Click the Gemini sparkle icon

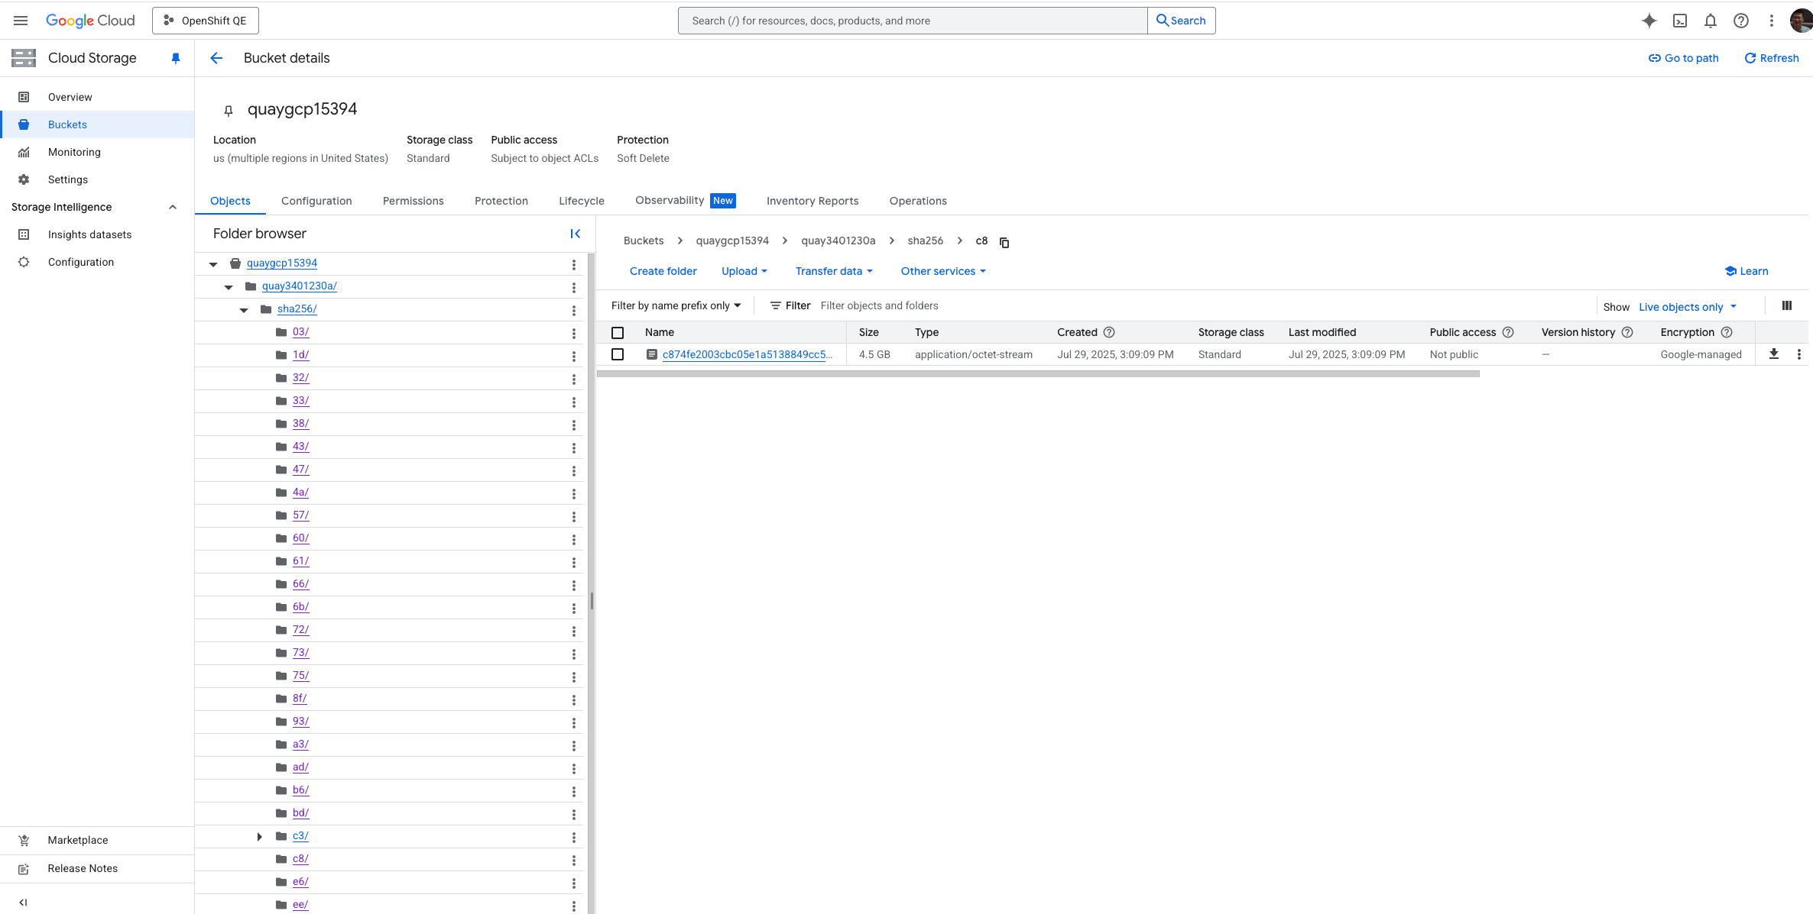click(x=1649, y=21)
